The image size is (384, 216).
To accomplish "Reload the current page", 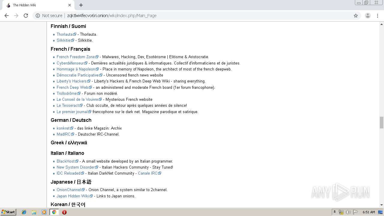I will pyautogui.click(x=26, y=16).
